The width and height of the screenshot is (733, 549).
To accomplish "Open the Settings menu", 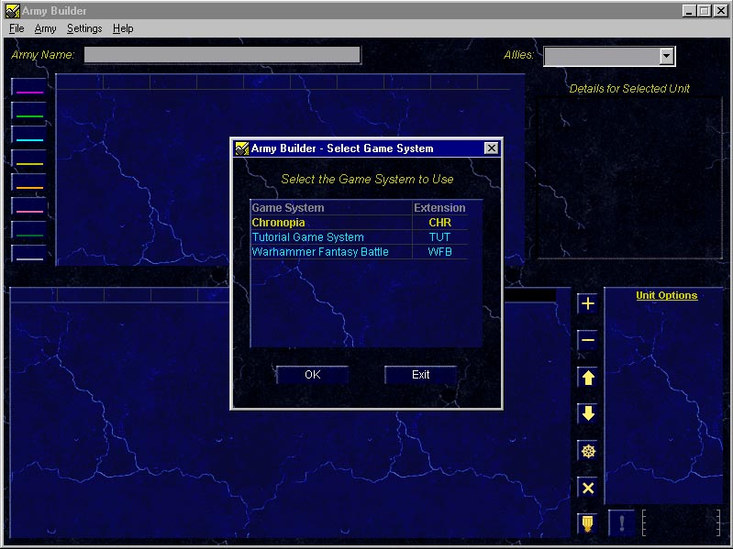I will point(84,28).
